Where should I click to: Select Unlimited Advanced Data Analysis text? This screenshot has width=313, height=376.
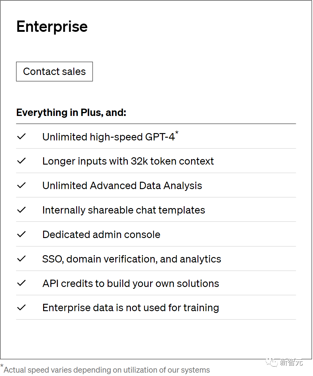coord(122,186)
